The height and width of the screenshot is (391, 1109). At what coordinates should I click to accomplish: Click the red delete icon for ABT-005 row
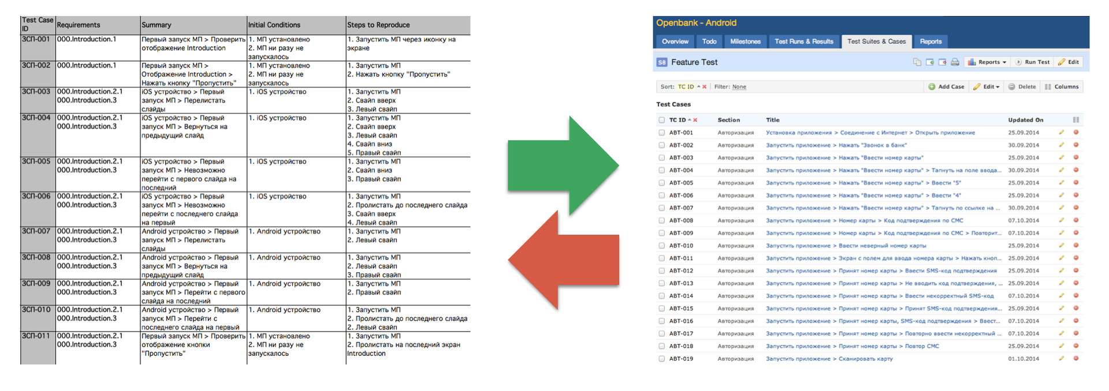point(1076,183)
